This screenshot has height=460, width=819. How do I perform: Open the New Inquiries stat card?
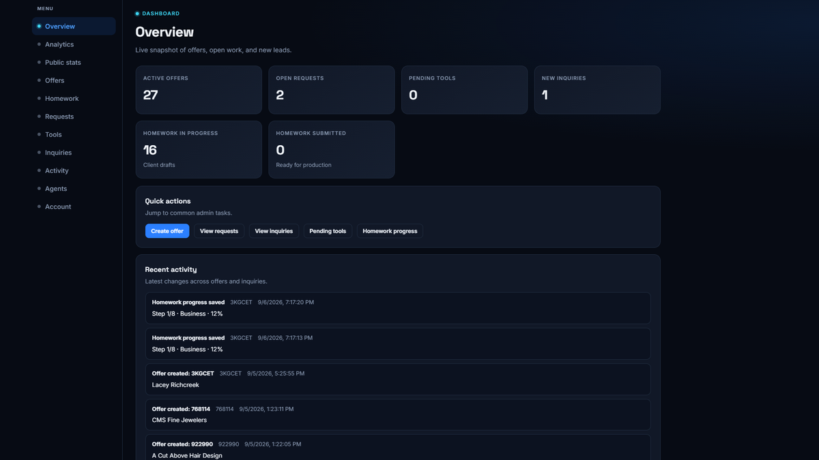coord(597,90)
